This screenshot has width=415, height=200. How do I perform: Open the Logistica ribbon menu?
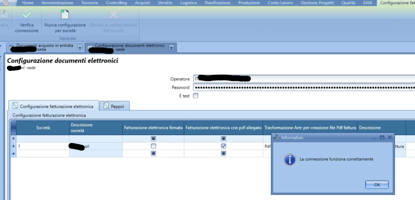(x=188, y=3)
